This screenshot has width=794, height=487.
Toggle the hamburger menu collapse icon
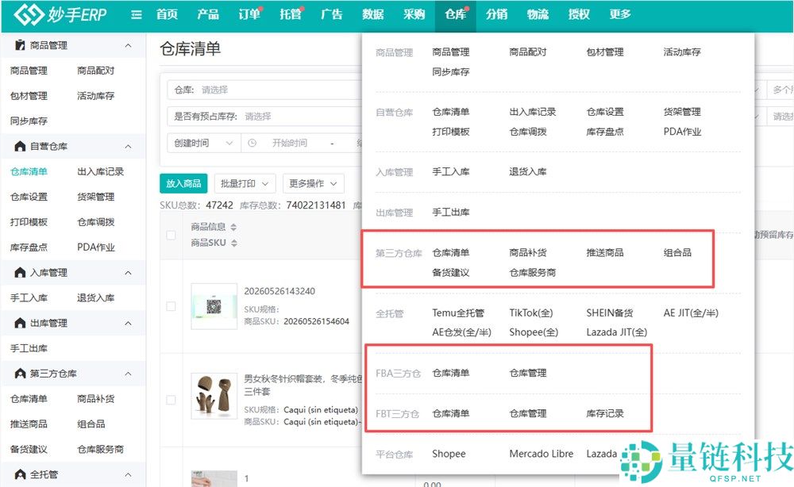pos(137,14)
